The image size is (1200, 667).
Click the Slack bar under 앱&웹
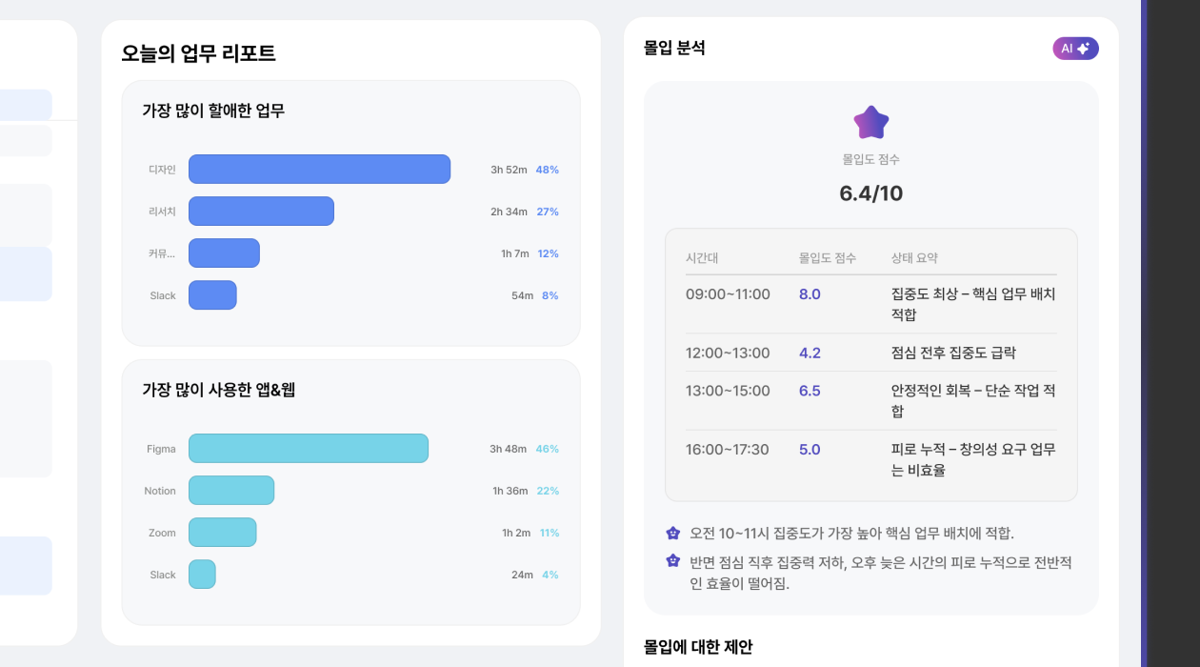(202, 575)
